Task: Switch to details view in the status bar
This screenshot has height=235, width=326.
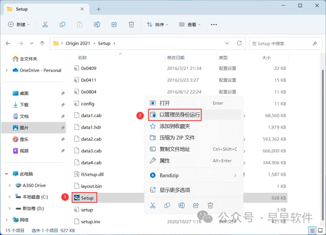Action: [x=312, y=230]
